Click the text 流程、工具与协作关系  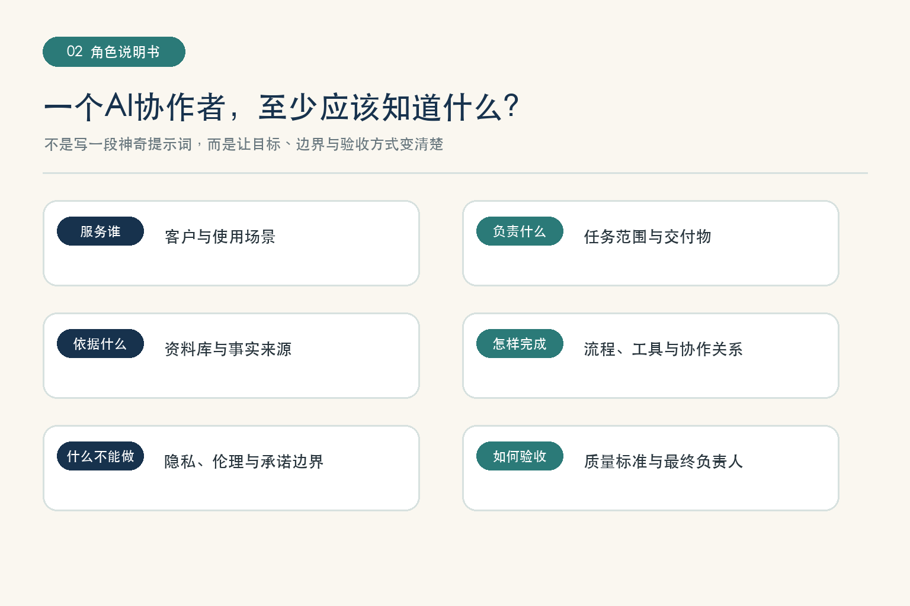(x=663, y=349)
